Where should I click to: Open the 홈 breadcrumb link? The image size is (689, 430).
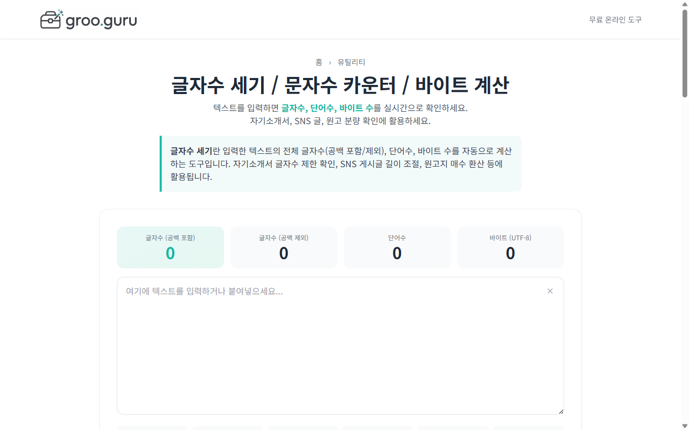318,62
